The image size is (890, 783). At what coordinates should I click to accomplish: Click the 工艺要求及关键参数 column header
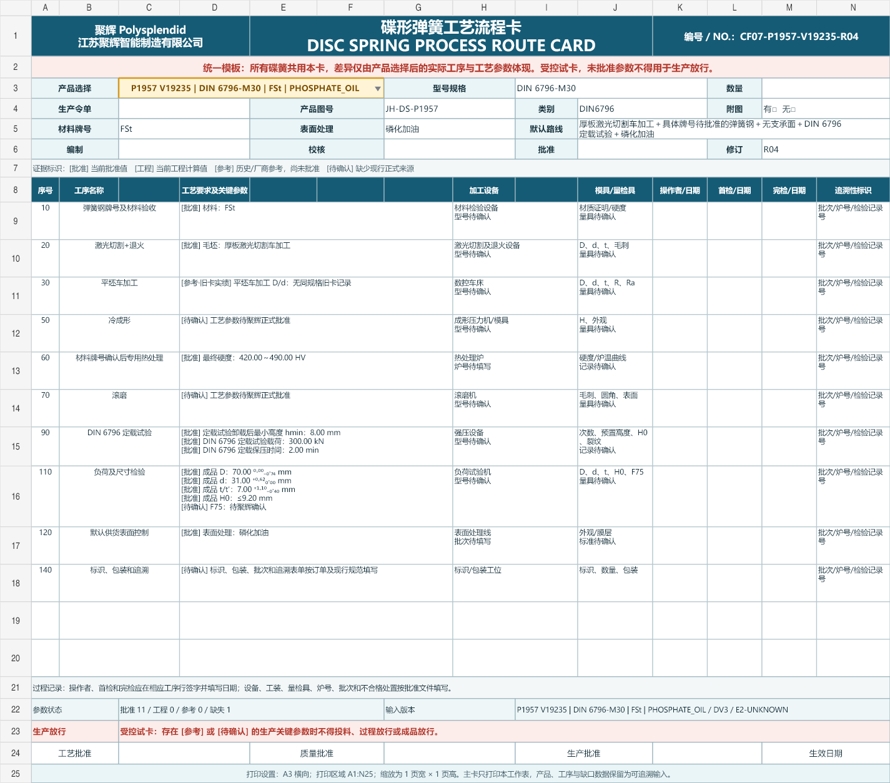(x=215, y=190)
